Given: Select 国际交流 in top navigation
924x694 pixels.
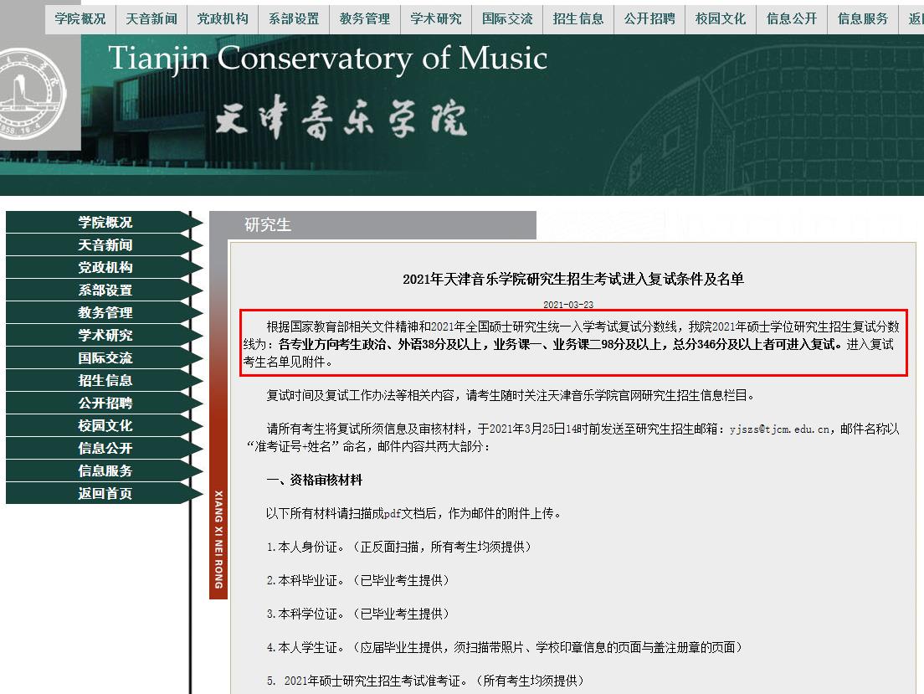Looking at the screenshot, I should coord(507,18).
